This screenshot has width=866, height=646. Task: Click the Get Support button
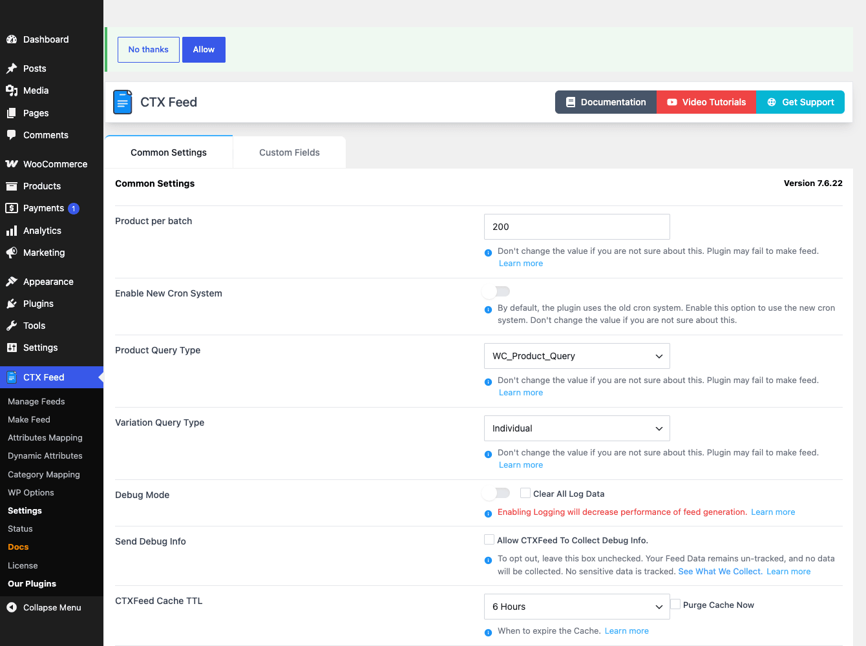pos(800,102)
